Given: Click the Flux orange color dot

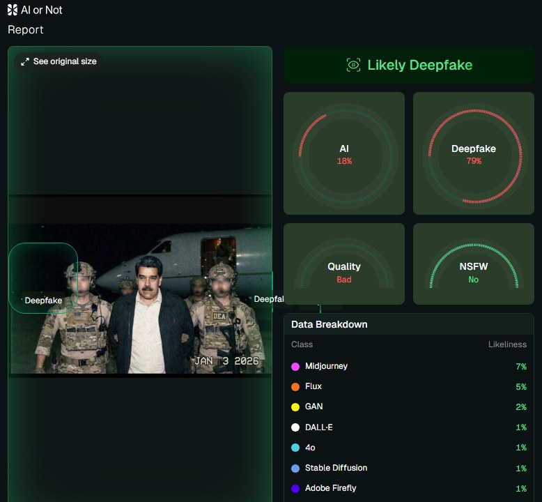Looking at the screenshot, I should (295, 387).
